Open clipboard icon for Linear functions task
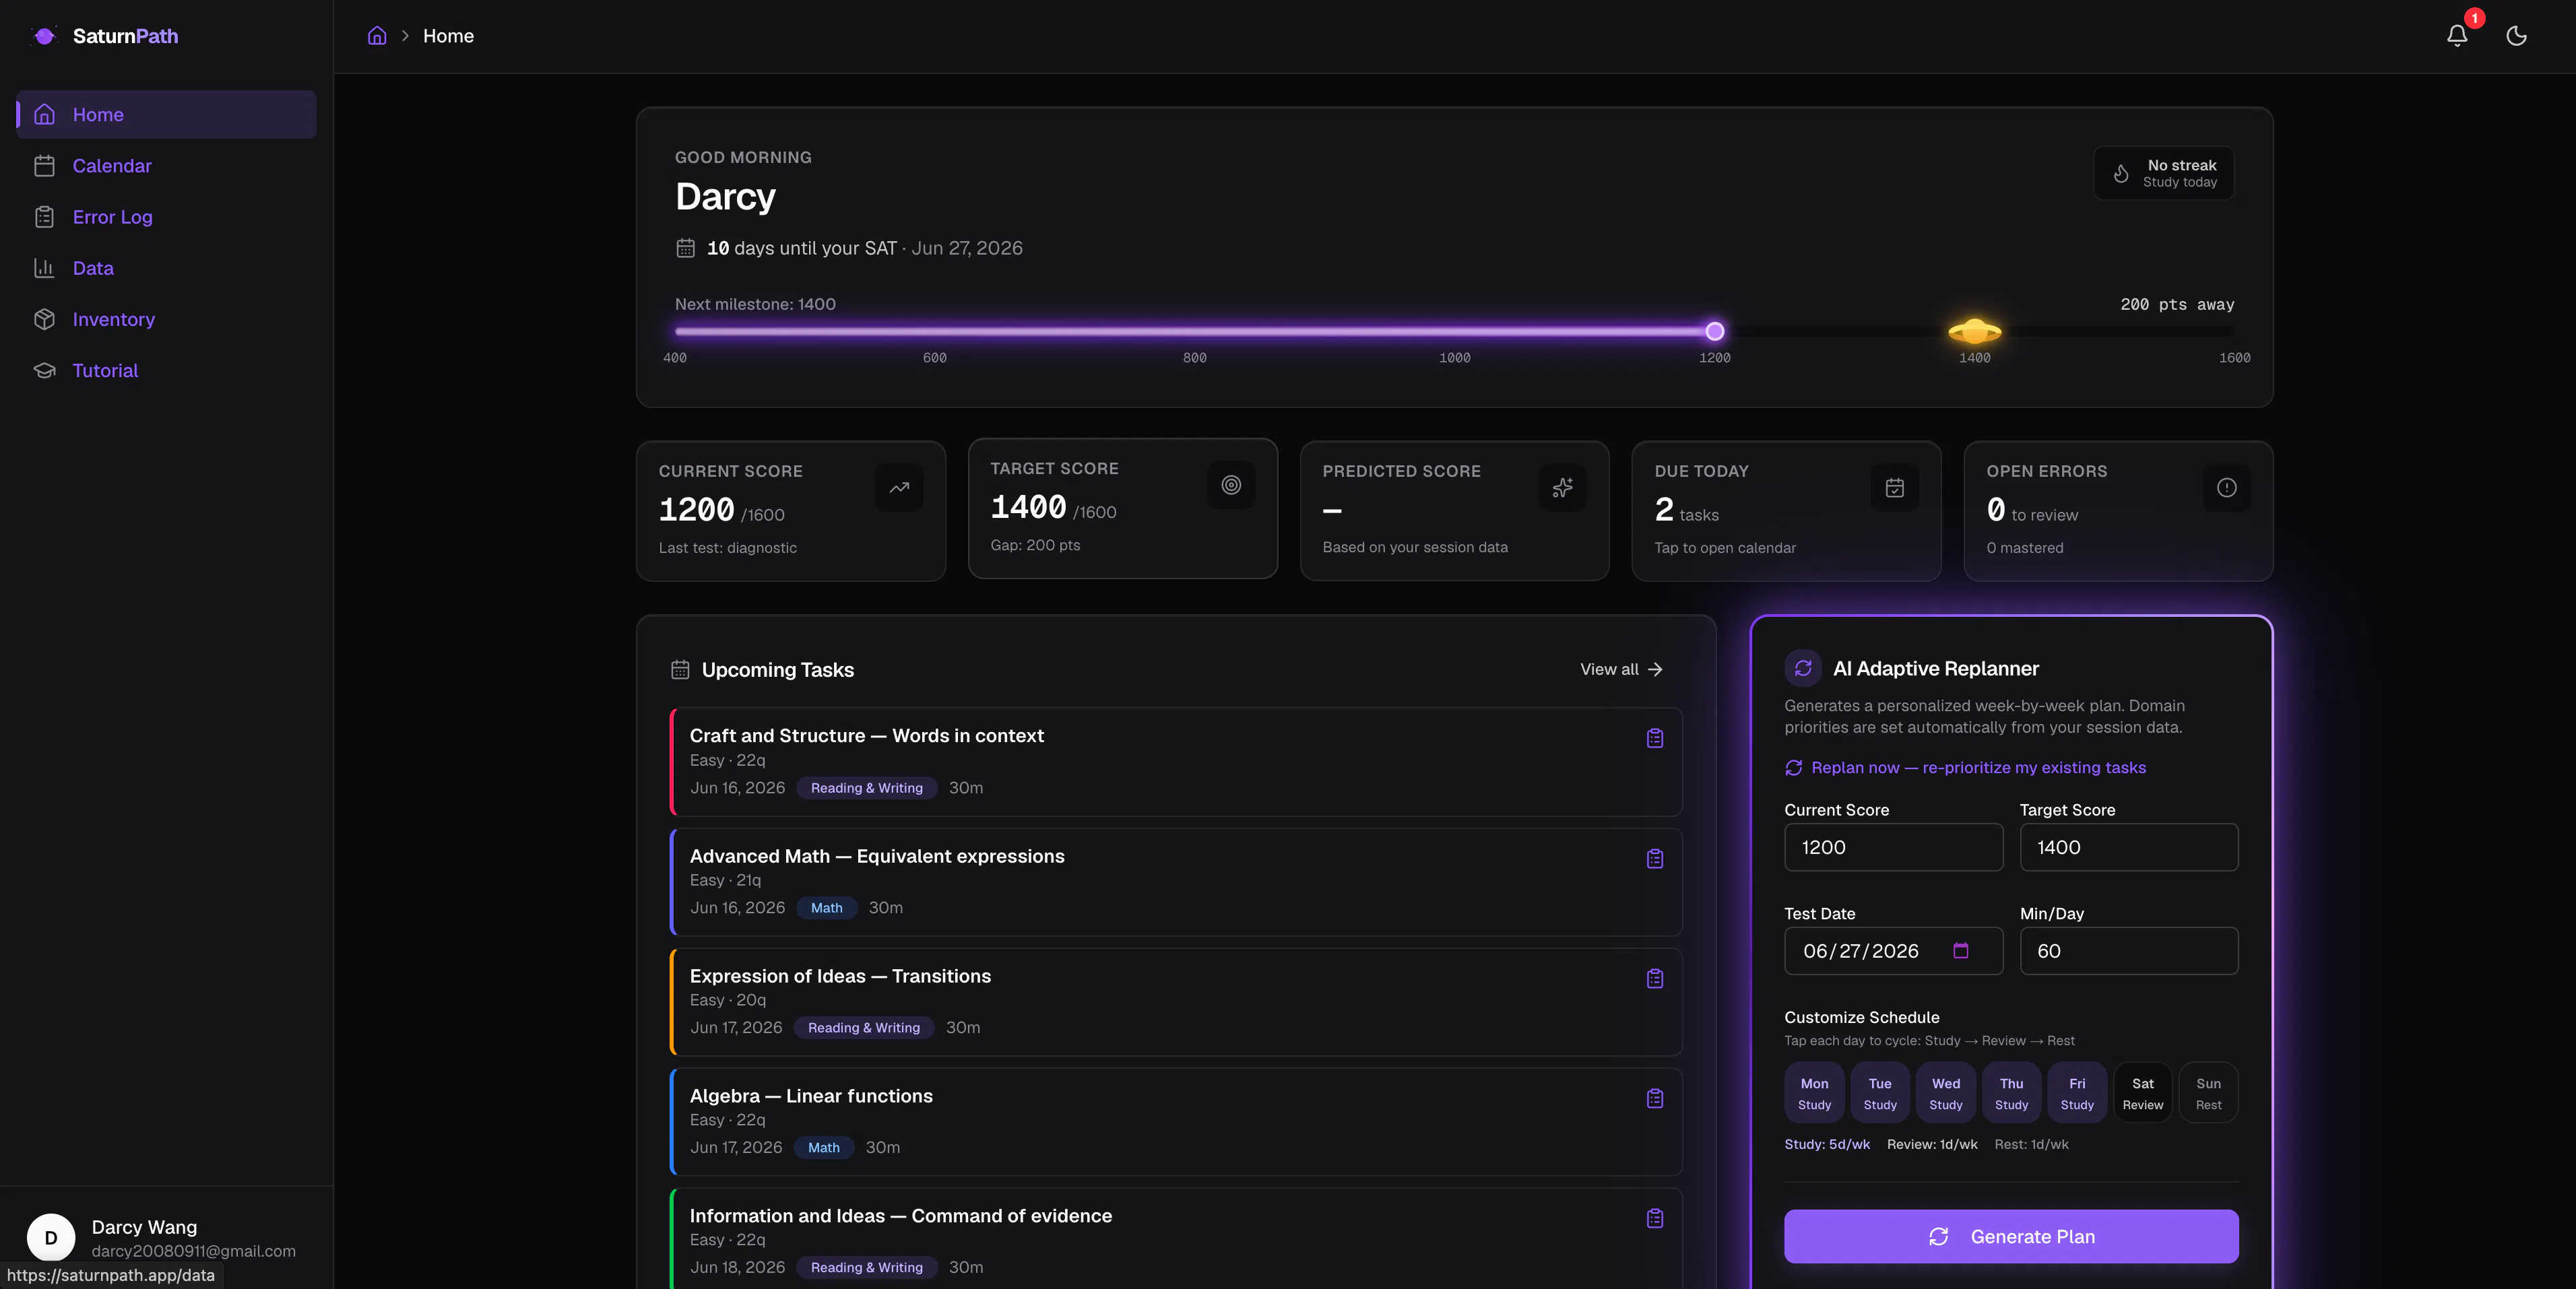Screen dimensions: 2576x1289 (1655, 1099)
